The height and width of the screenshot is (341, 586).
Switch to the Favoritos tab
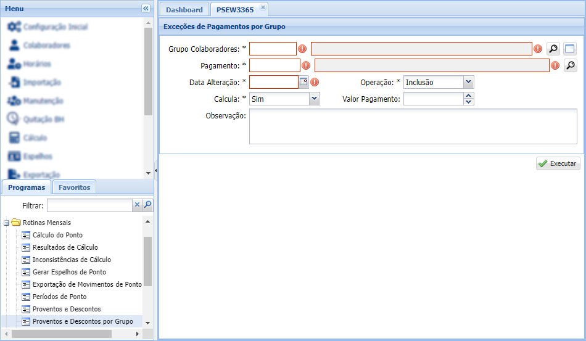click(74, 187)
